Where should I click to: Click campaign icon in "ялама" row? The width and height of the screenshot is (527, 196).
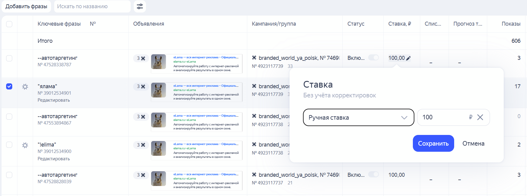tap(254, 86)
